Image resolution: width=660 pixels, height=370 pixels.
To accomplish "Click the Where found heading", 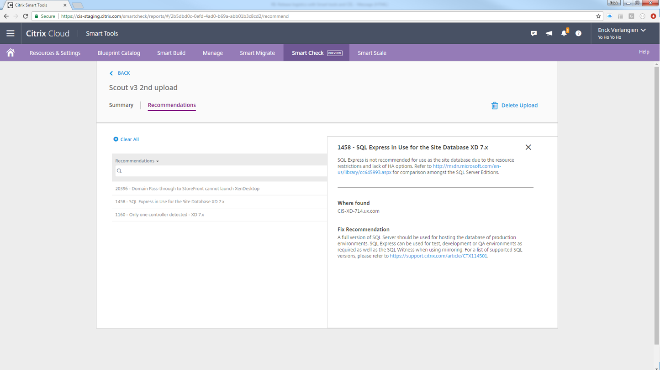I will (x=354, y=203).
